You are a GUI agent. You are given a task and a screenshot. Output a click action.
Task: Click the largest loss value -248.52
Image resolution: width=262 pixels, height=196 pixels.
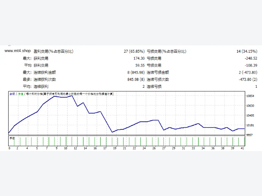251,58
